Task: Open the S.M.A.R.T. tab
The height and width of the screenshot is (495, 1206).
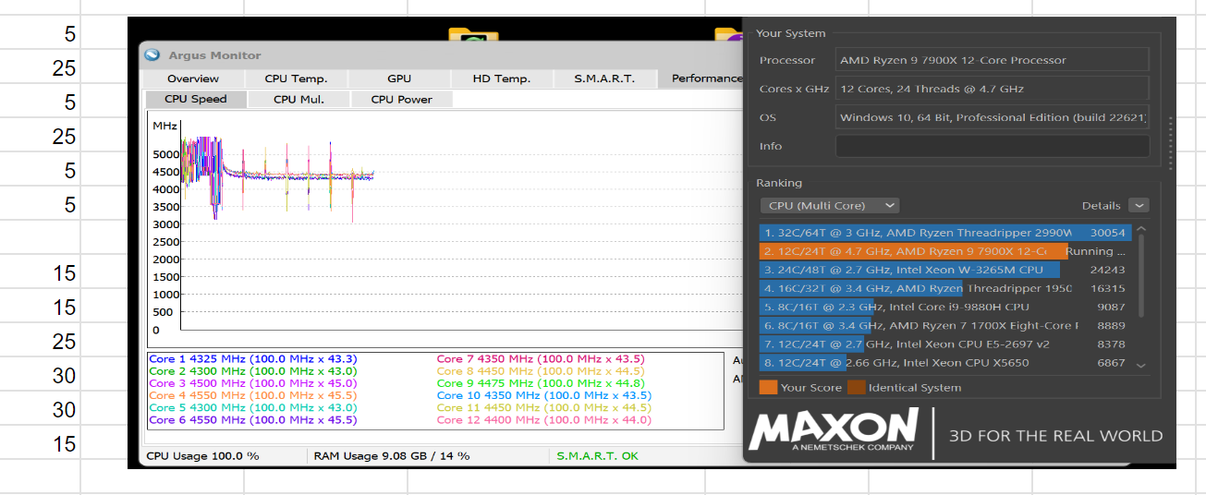Action: [x=604, y=78]
